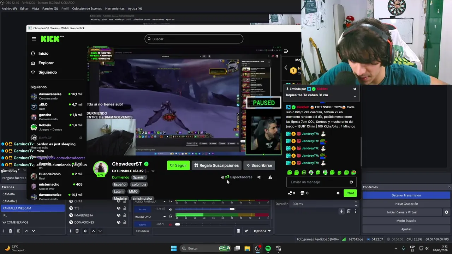Image resolution: width=452 pixels, height=254 pixels.
Task: Report stream via warning triangle icon
Action: [270, 177]
